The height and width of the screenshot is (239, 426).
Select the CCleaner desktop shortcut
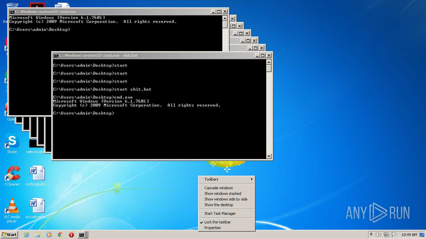[x=12, y=176]
